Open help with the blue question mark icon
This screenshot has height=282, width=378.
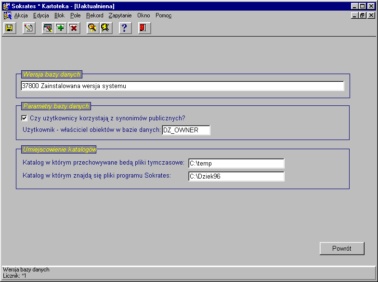click(x=125, y=28)
